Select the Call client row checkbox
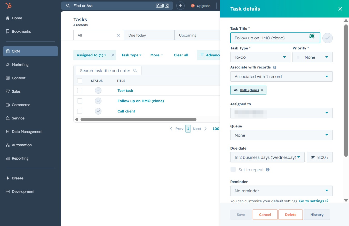The width and height of the screenshot is (349, 226). (80, 111)
